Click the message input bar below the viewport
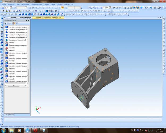The image size is (166, 133). [82, 120]
